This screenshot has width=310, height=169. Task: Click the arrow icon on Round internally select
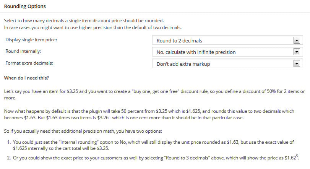[297, 52]
